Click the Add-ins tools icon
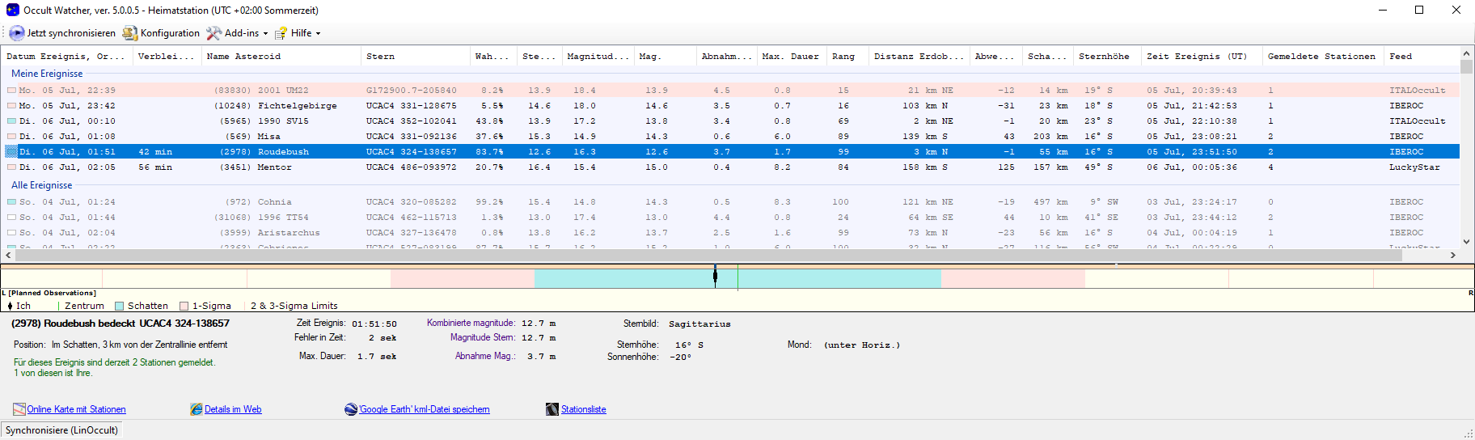The width and height of the screenshot is (1475, 440). click(x=213, y=33)
